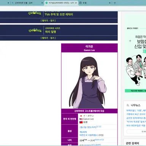
Task: Open the 신비아파트 시리즈 link above 하리 일행
Action: pos(52,28)
